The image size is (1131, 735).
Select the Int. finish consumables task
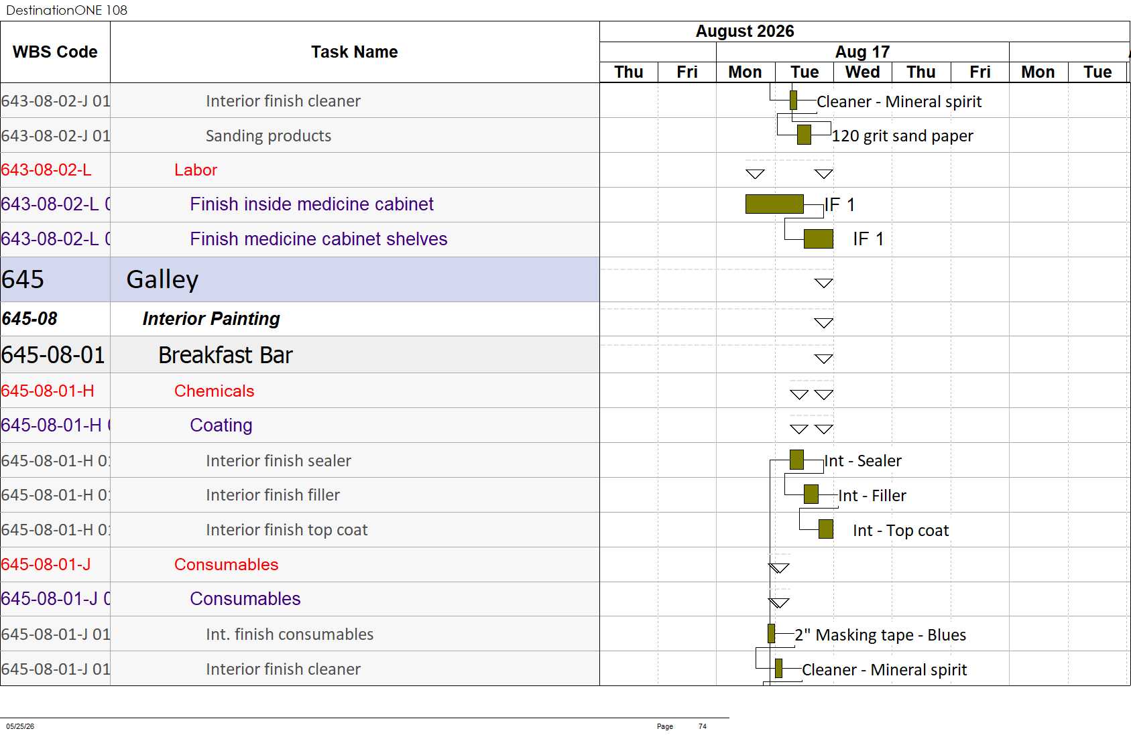290,634
